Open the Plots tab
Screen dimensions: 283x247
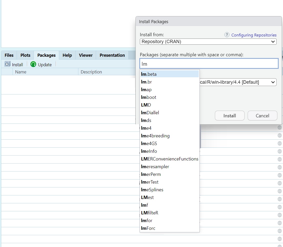[x=25, y=55]
